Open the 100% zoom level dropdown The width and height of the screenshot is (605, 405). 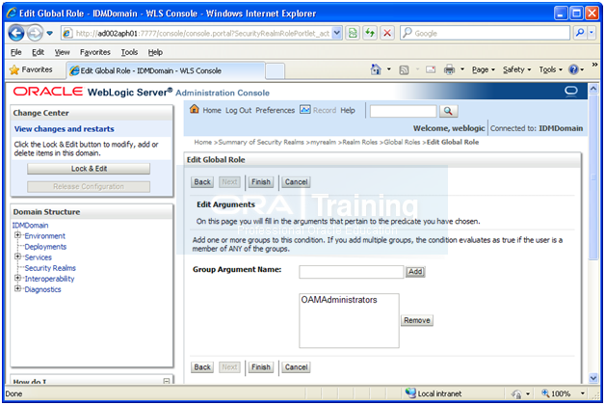click(583, 393)
